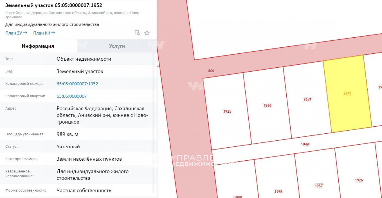Image resolution: width=382 pixels, height=198 pixels.
Task: Switch to the Информация tab
Action: (38, 46)
